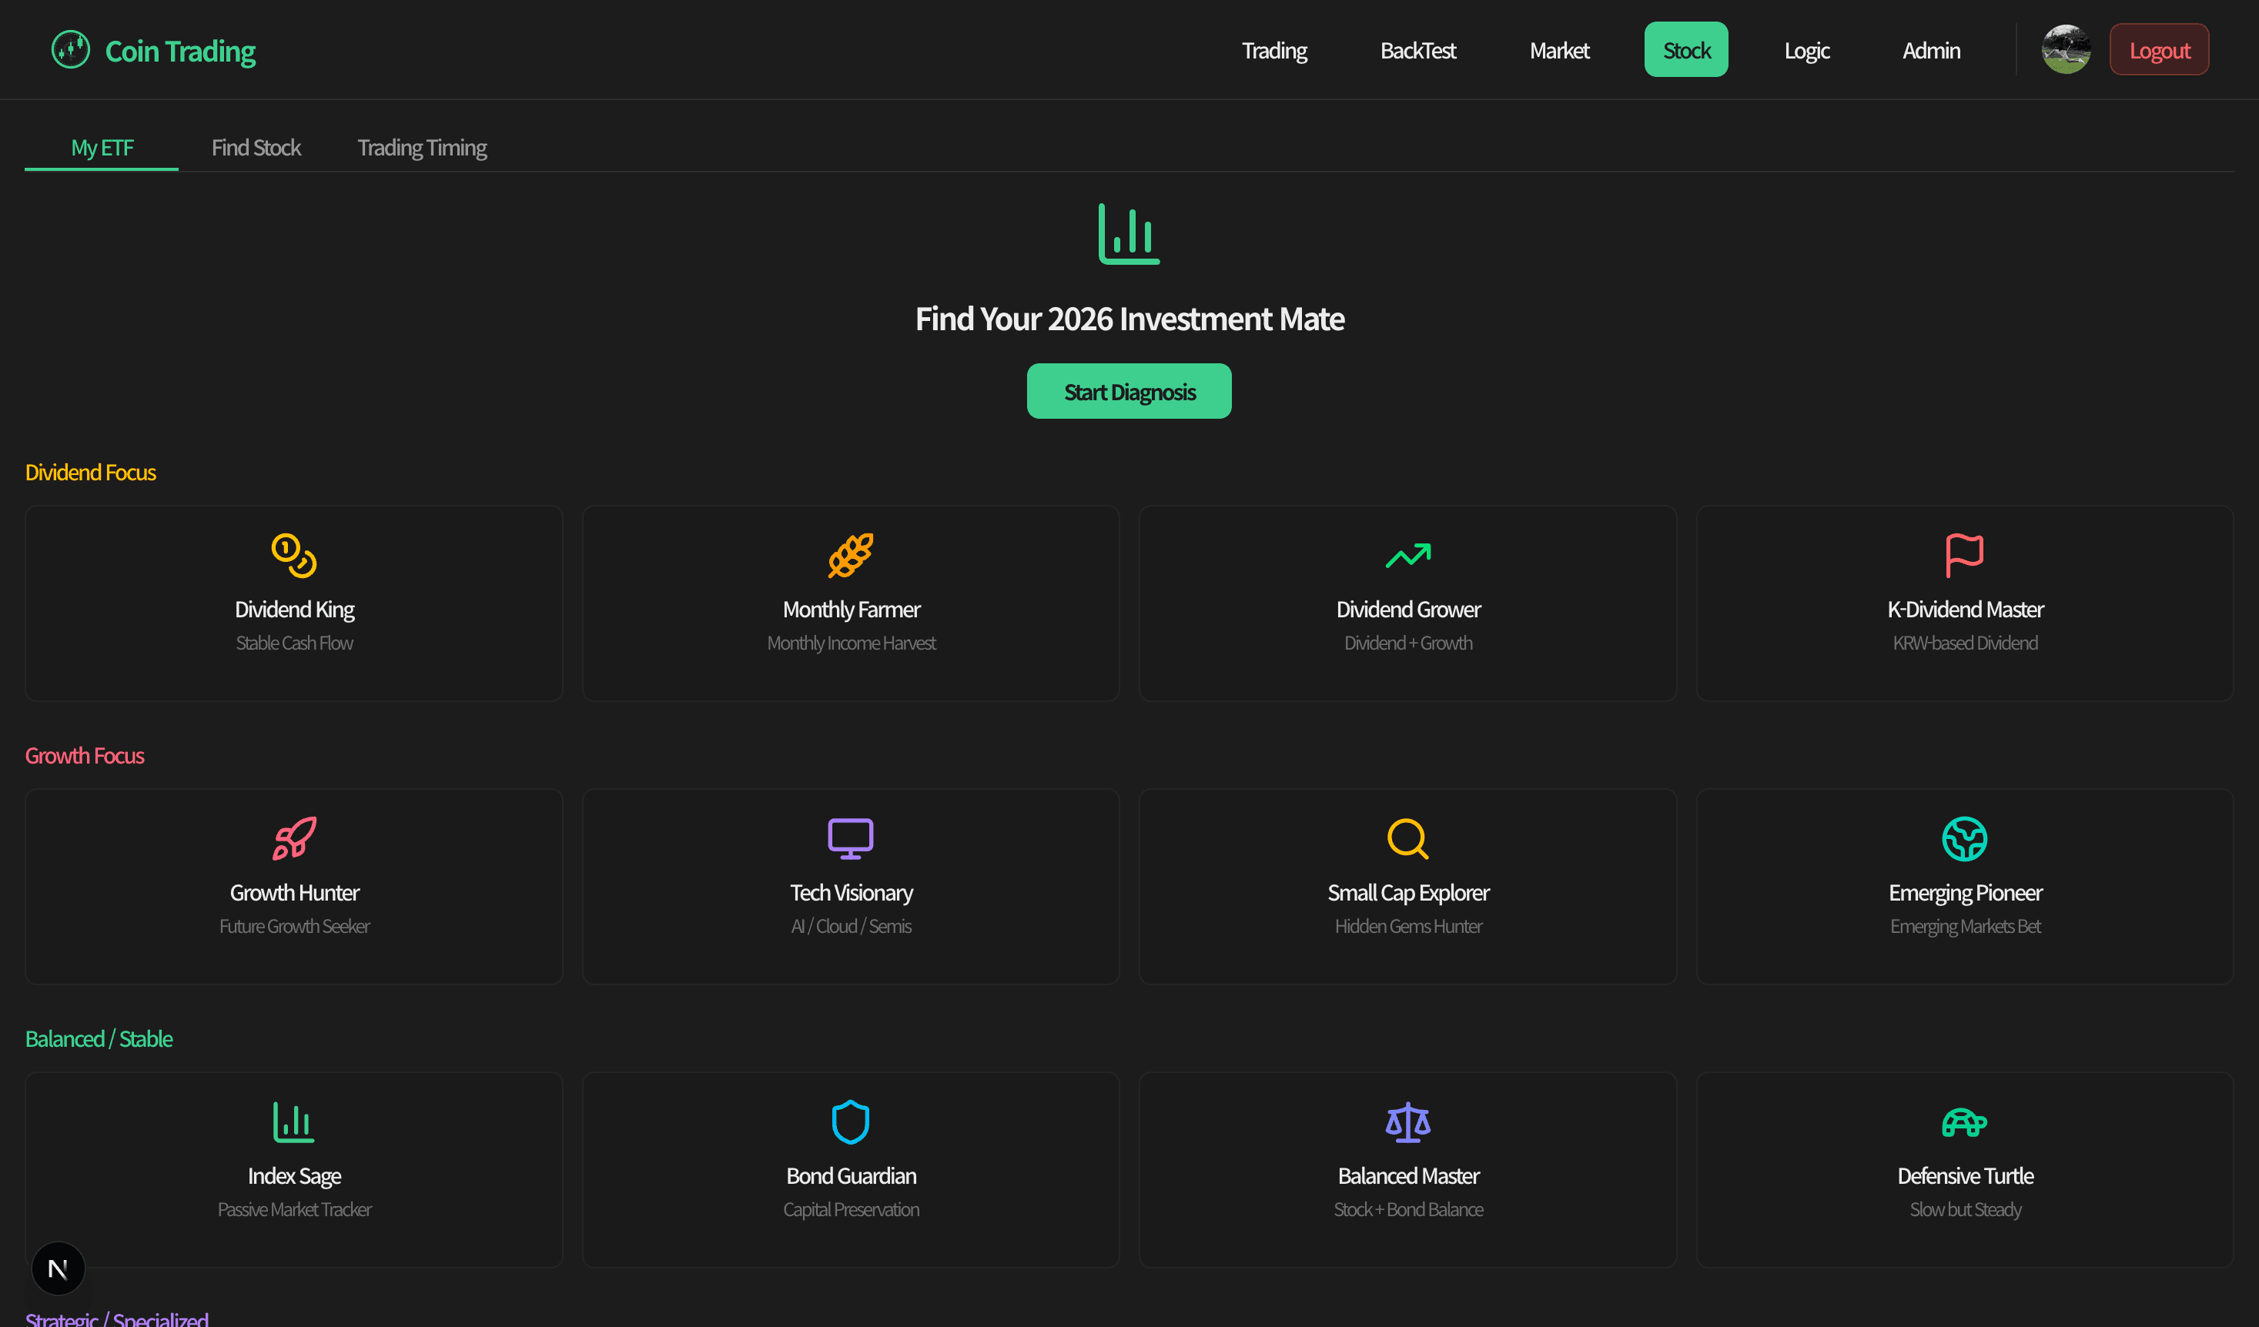
Task: Click the 'Capital Preservation' subtitle
Action: 851,1208
